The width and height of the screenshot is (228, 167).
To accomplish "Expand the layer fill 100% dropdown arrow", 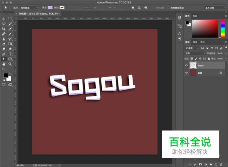I will coord(226,59).
